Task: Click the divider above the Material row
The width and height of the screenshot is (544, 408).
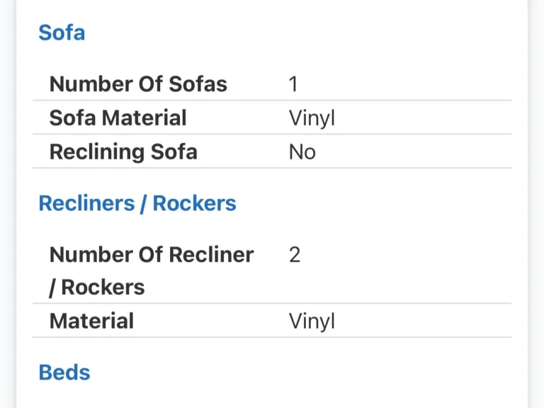Action: (x=272, y=304)
